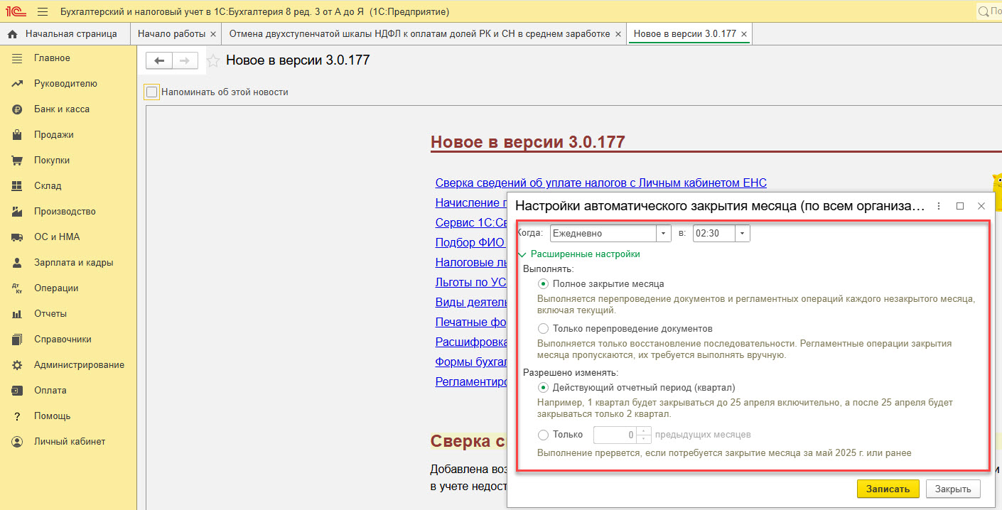Add this page to favorites with the star
The image size is (1002, 510).
212,61
